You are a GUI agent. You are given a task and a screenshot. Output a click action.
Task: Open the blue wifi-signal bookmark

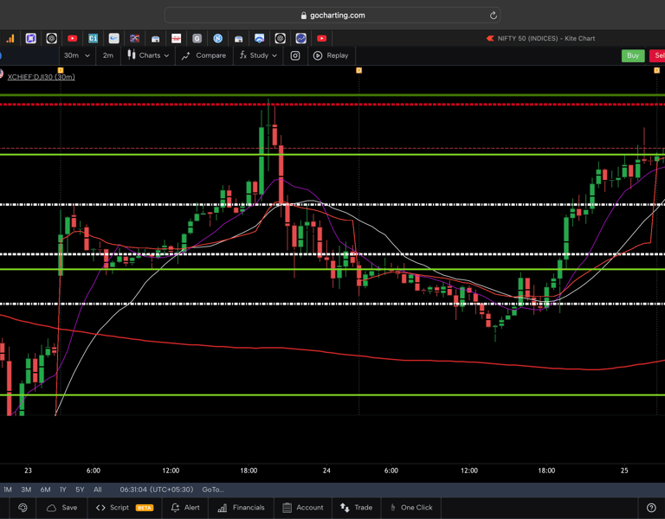point(259,39)
